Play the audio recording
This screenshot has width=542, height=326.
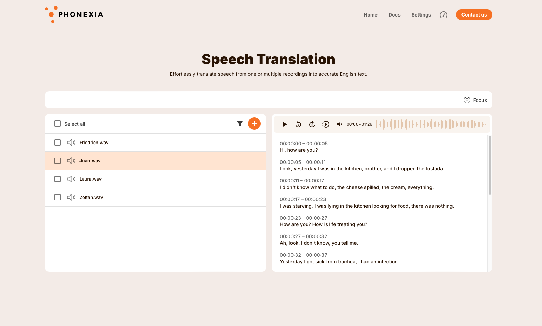(x=285, y=124)
